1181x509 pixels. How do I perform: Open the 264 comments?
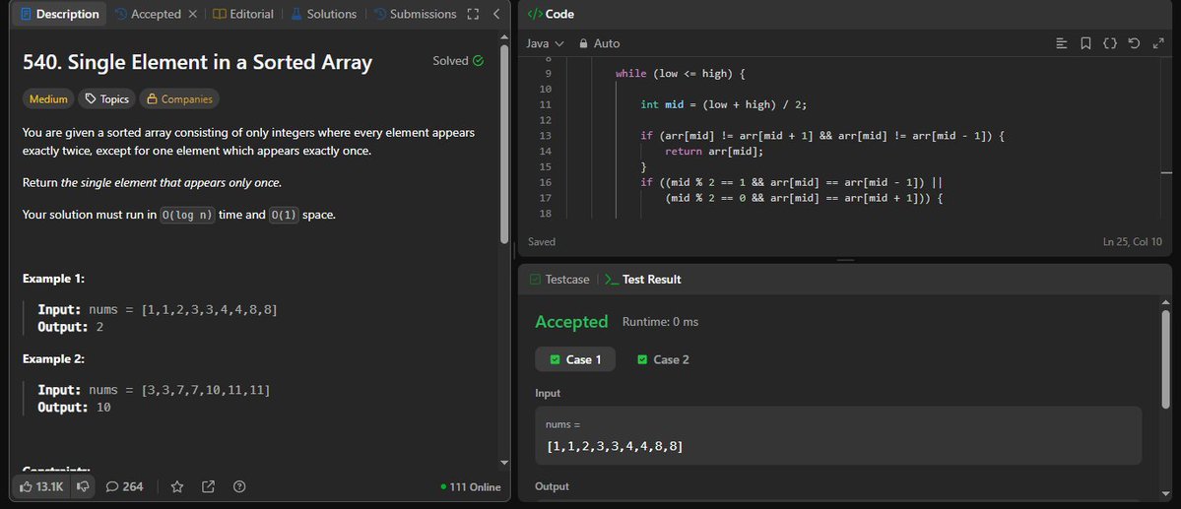[x=124, y=486]
